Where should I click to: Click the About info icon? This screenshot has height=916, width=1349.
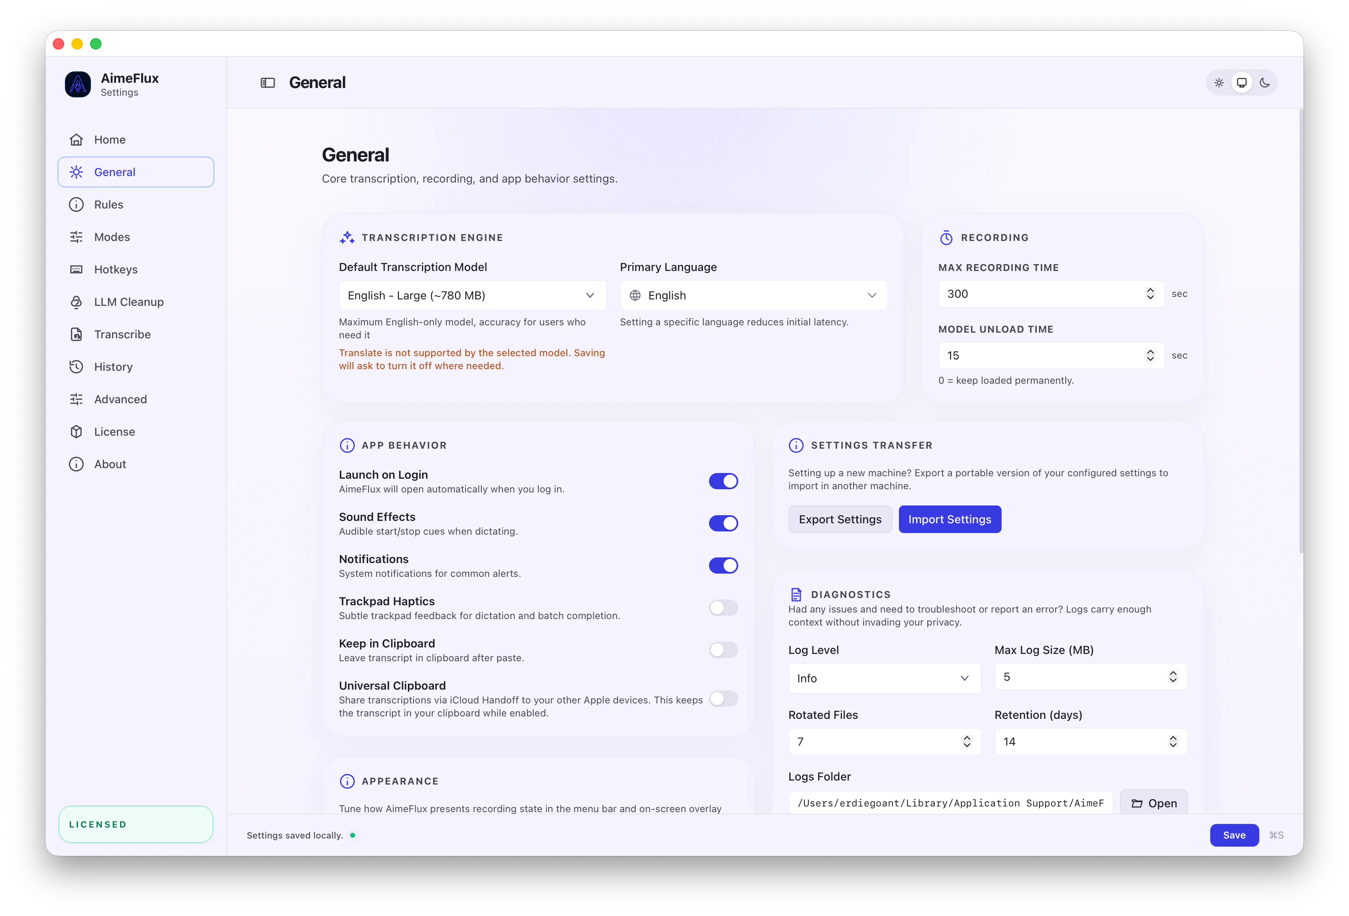coord(76,464)
